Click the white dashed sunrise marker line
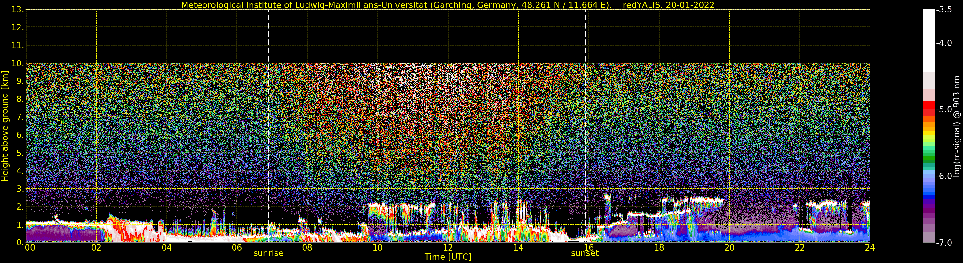 point(268,126)
